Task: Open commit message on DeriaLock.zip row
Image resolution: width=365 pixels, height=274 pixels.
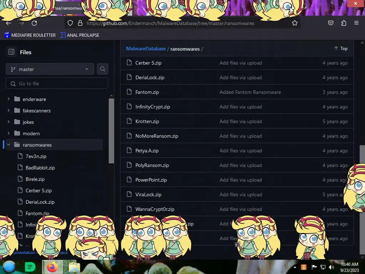Action: point(241,77)
